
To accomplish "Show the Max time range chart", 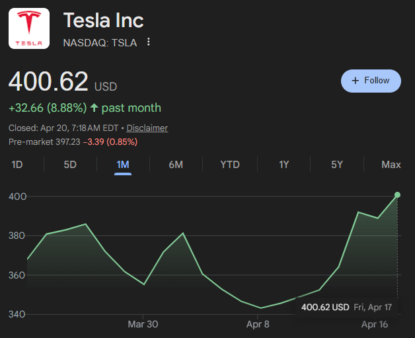I will [391, 165].
